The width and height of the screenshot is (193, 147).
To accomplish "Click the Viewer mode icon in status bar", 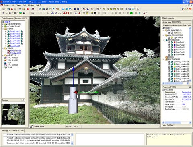I will (31, 126).
